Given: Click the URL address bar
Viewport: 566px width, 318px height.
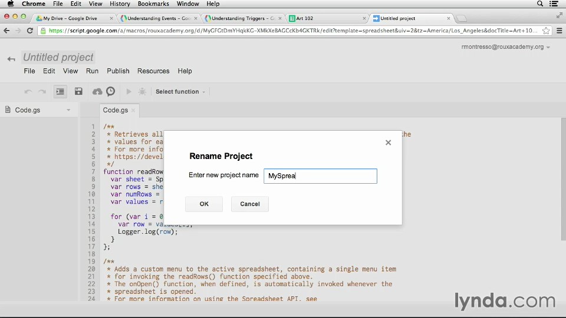Looking at the screenshot, I should coord(293,31).
